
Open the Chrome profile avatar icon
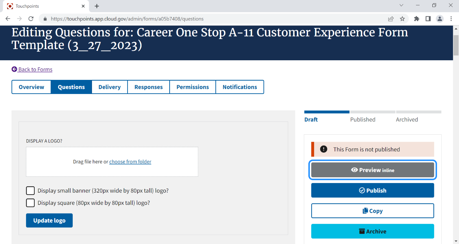click(439, 19)
